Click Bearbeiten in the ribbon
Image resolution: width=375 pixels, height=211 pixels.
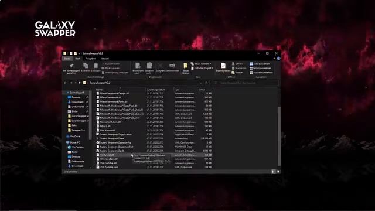(x=238, y=68)
